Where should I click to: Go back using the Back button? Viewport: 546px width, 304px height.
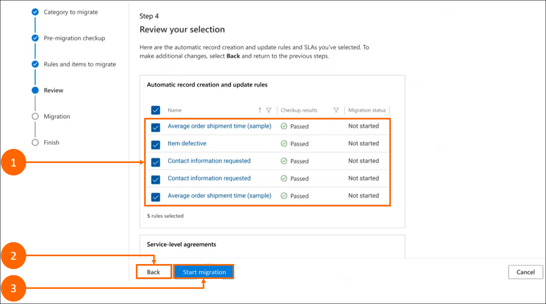pos(154,272)
